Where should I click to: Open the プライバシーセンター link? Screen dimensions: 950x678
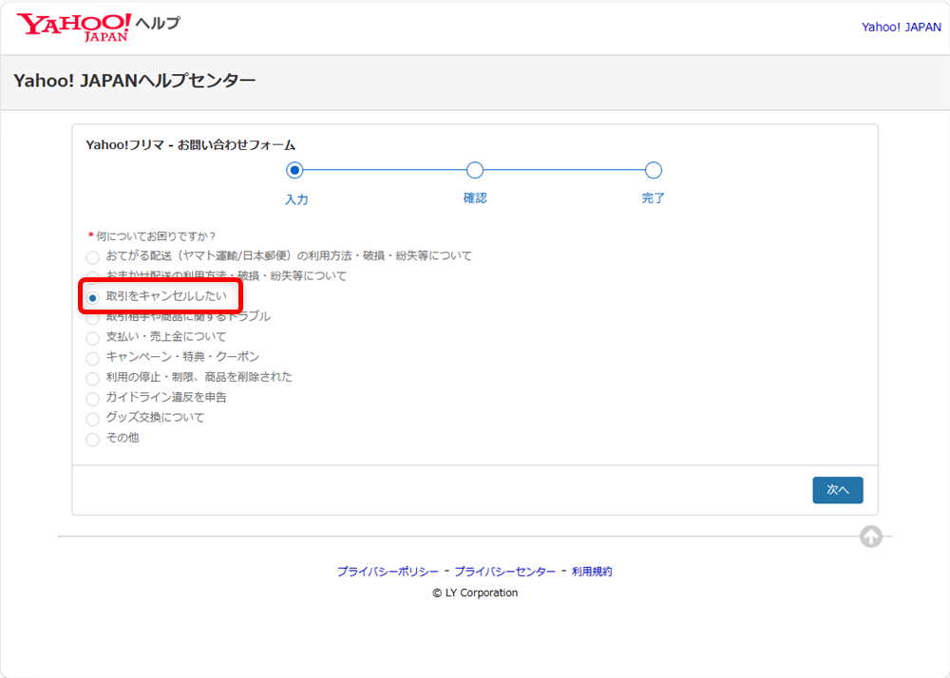pos(504,572)
